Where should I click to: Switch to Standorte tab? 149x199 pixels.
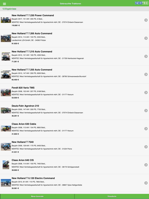112,196
